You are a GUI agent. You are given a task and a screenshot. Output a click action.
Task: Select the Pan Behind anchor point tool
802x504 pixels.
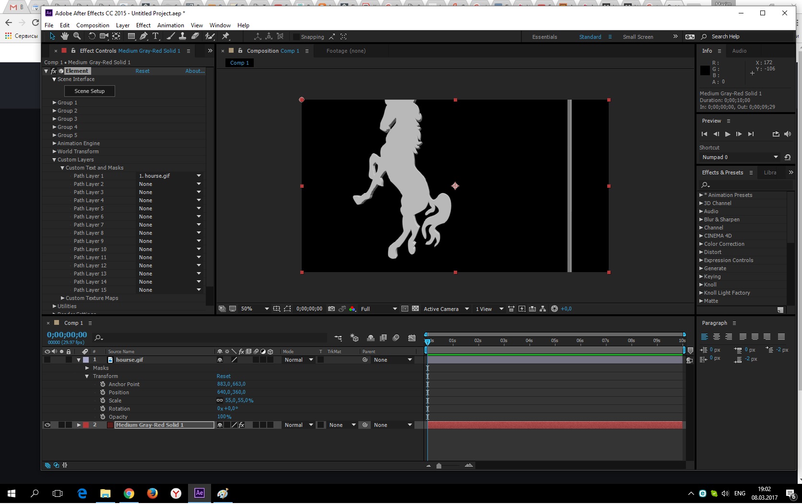[116, 36]
